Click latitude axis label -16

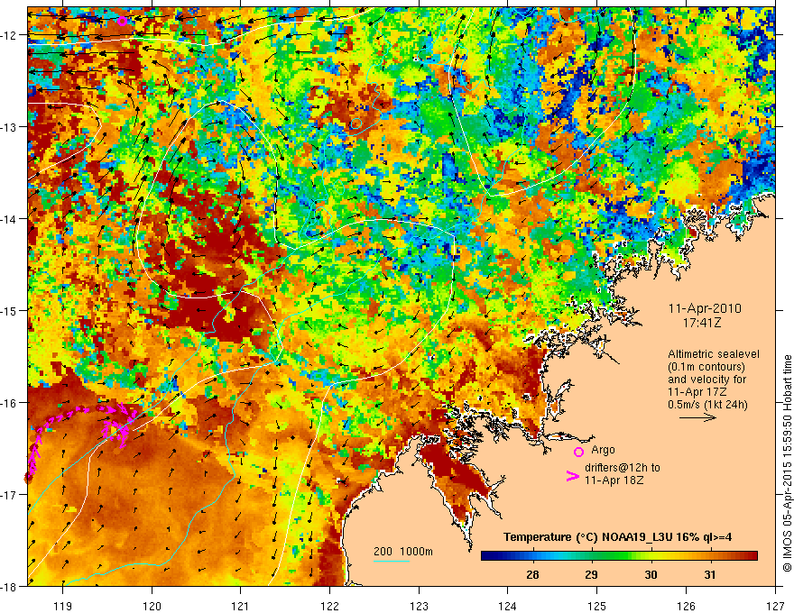point(10,403)
